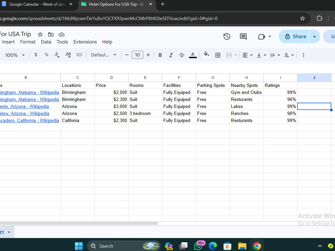335x251 pixels.
Task: Open the Extensions menu
Action: [85, 42]
